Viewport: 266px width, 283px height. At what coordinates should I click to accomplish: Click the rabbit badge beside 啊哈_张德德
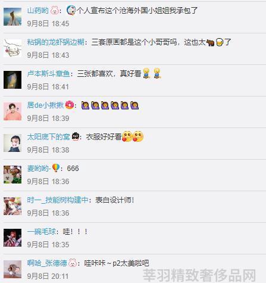[x=73, y=263]
